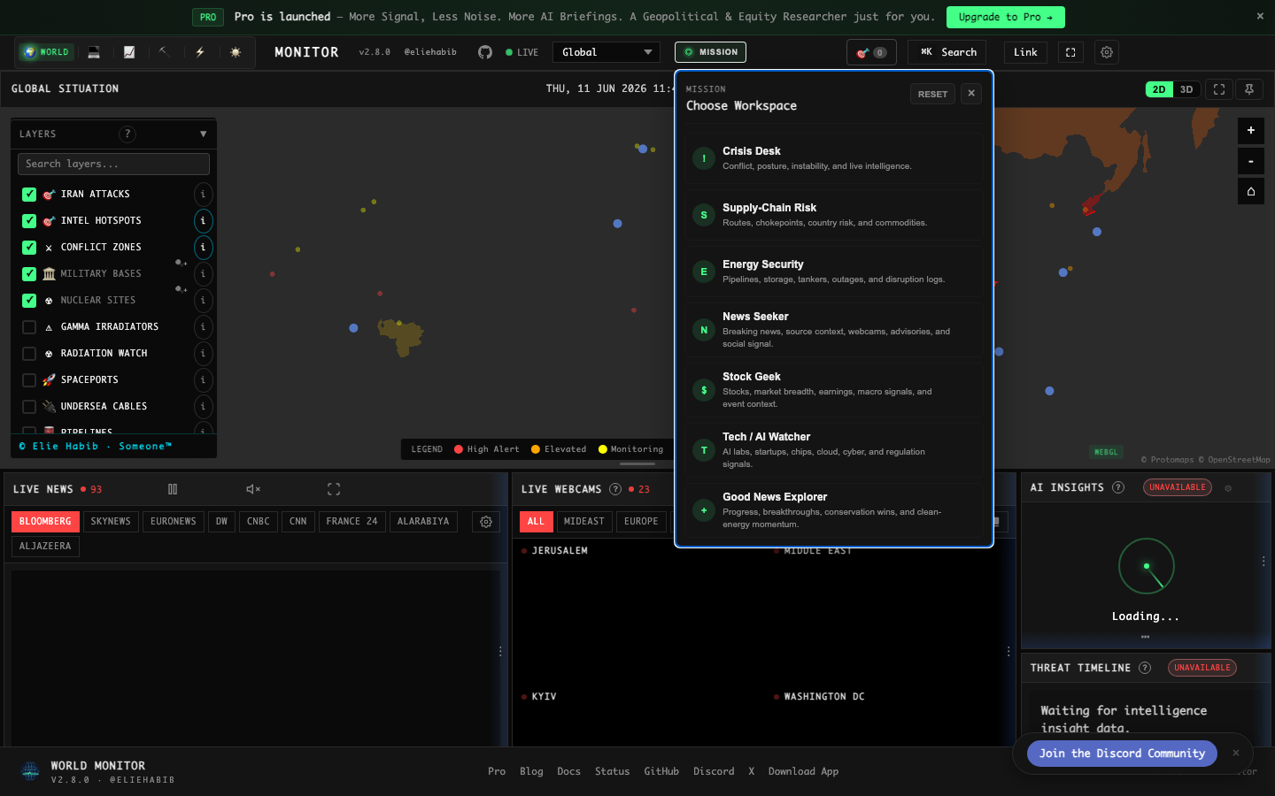The height and width of the screenshot is (796, 1275).
Task: Filter webcams by Europe tab
Action: coord(641,522)
